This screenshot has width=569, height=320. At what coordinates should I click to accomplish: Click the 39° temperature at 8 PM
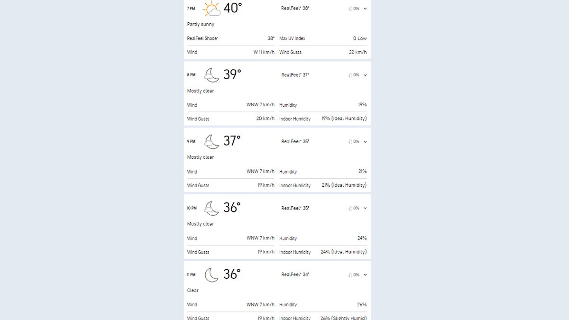pos(232,74)
